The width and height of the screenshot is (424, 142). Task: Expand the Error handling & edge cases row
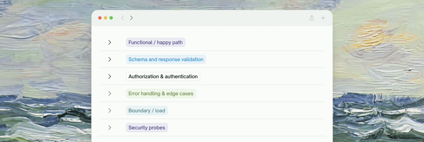110,93
